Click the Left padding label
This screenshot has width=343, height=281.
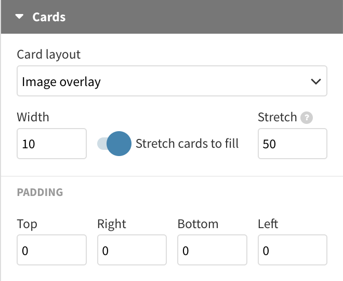(x=268, y=224)
